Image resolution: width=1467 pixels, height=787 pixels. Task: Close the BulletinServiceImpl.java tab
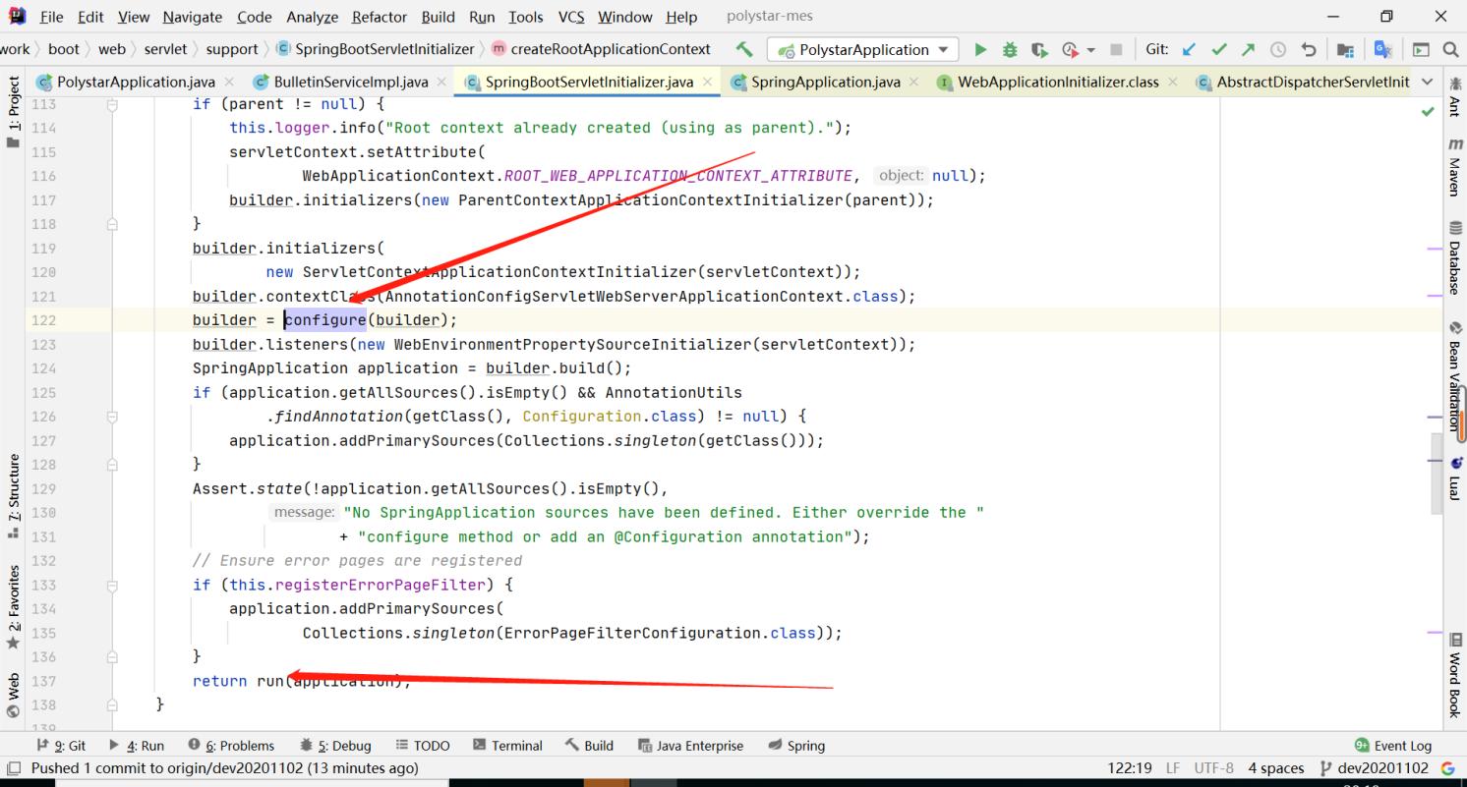point(440,83)
